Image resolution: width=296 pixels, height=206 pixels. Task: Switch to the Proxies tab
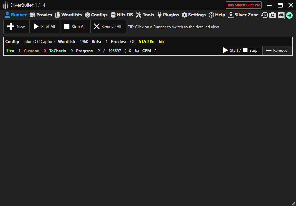(x=41, y=15)
